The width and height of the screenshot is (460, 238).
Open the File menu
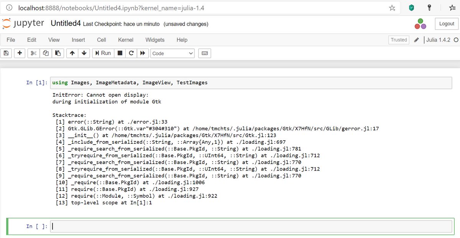click(x=11, y=40)
